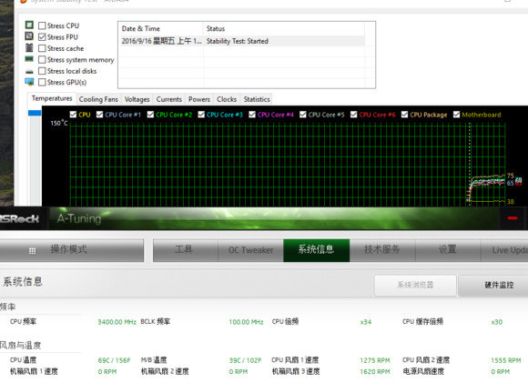528x383 pixels.
Task: Select the Stability Test: Started log row
Action: [241, 41]
